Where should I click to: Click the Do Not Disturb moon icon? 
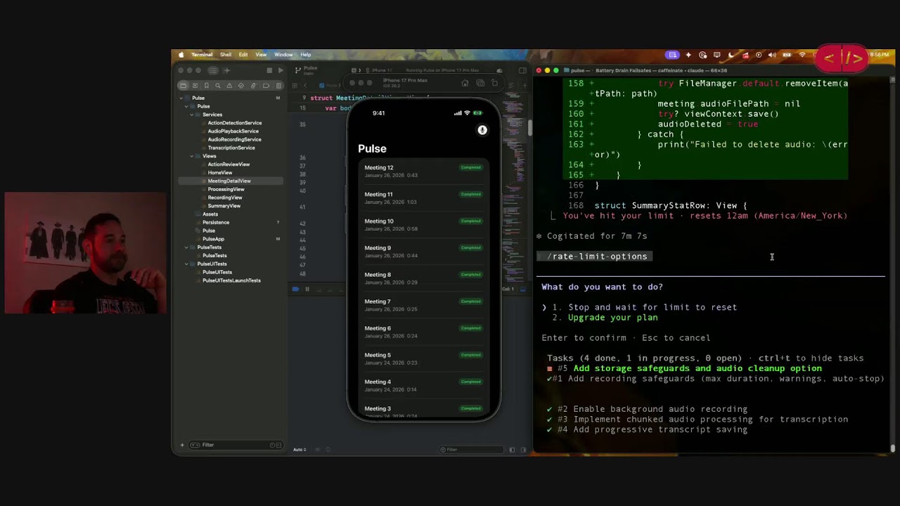731,55
